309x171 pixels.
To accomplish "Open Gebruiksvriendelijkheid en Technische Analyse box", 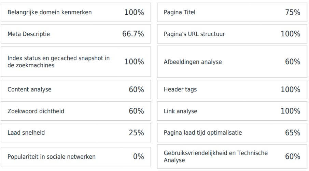I will (x=232, y=157).
